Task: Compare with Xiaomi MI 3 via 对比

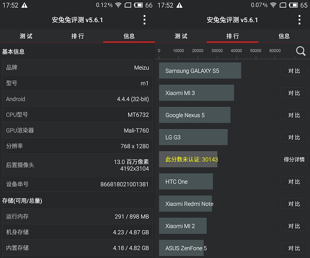Action: [294, 93]
